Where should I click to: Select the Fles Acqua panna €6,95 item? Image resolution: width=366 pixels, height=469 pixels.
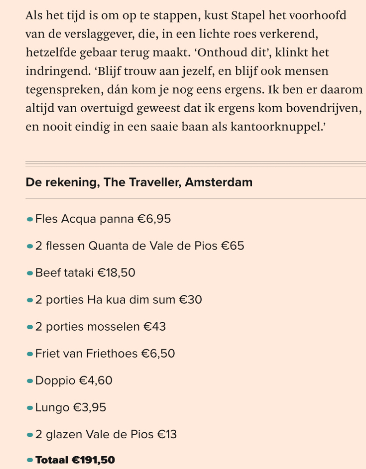coord(103,219)
